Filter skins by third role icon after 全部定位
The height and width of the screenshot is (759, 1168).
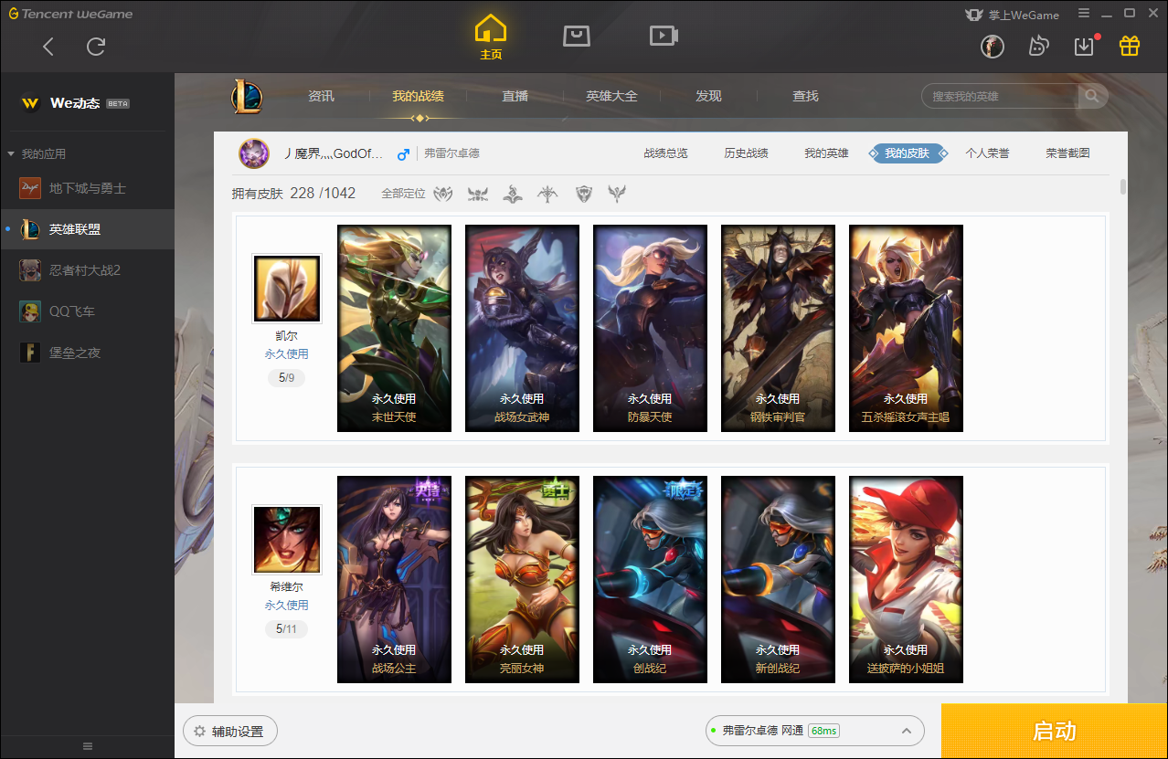click(x=513, y=194)
